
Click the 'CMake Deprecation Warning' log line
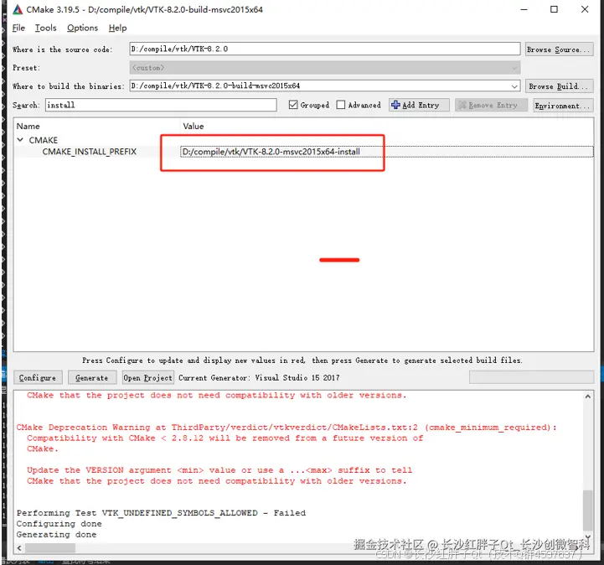(287, 428)
